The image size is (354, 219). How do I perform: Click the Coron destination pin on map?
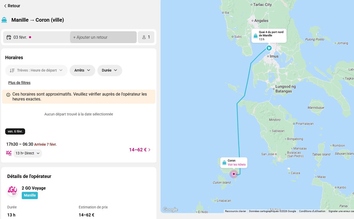tap(234, 174)
